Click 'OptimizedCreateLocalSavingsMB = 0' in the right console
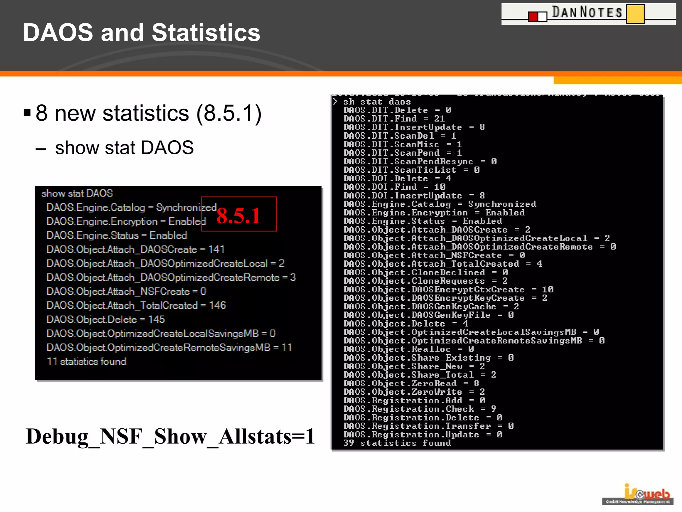This screenshot has width=682, height=512. click(x=506, y=332)
